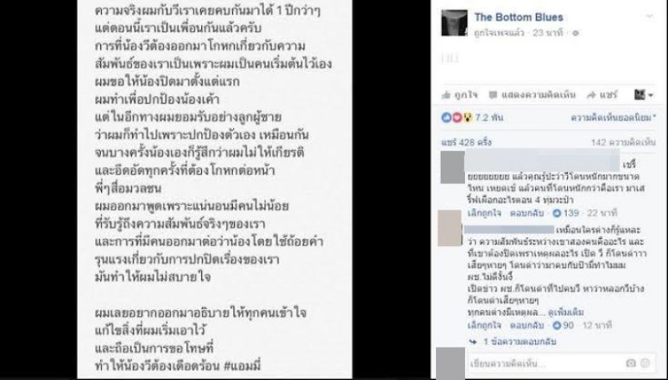View the แชร์ 428 ครั้ง shares list
The width and height of the screenshot is (668, 380).
coord(466,142)
